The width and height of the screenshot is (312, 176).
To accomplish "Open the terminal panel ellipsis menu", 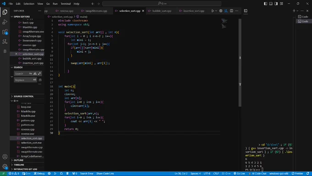I will pos(302,11).
